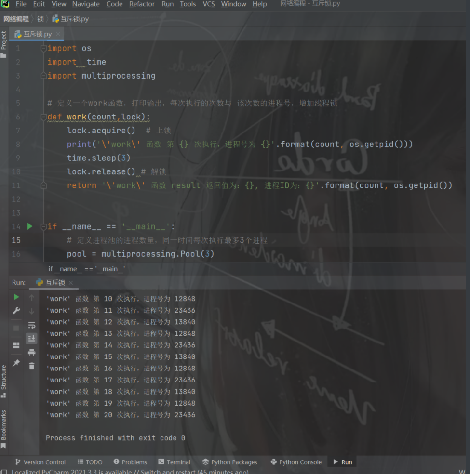Viewport: 470px width, 474px height.
Task: Open run settings wrench icon
Action: point(16,310)
